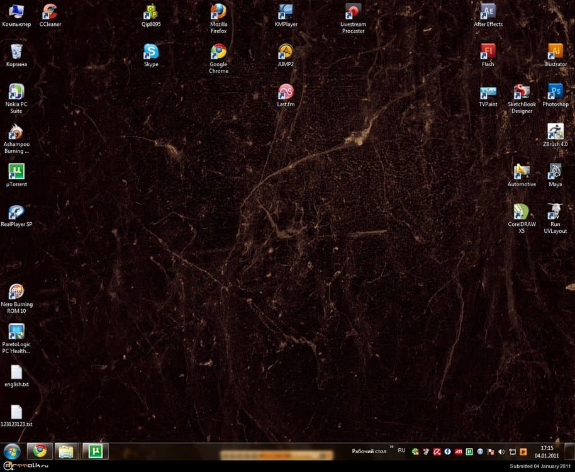Select the Skype desktop icon
Screen dimensions: 575x472
click(151, 52)
